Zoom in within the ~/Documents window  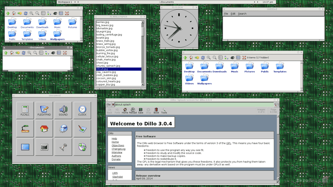pyautogui.click(x=29, y=53)
